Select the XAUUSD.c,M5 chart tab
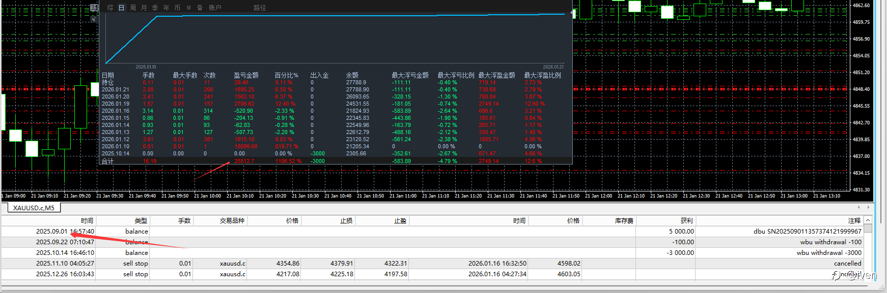 coord(34,208)
